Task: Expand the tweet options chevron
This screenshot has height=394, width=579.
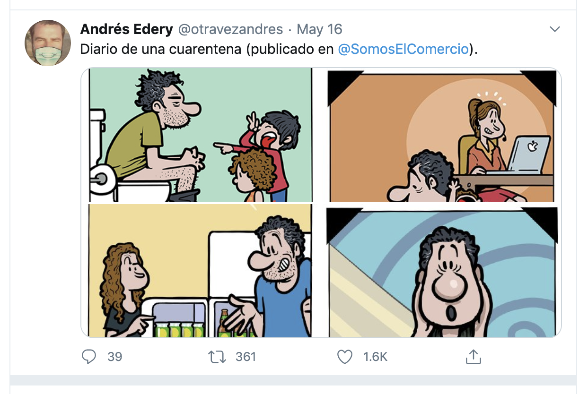Action: tap(554, 29)
